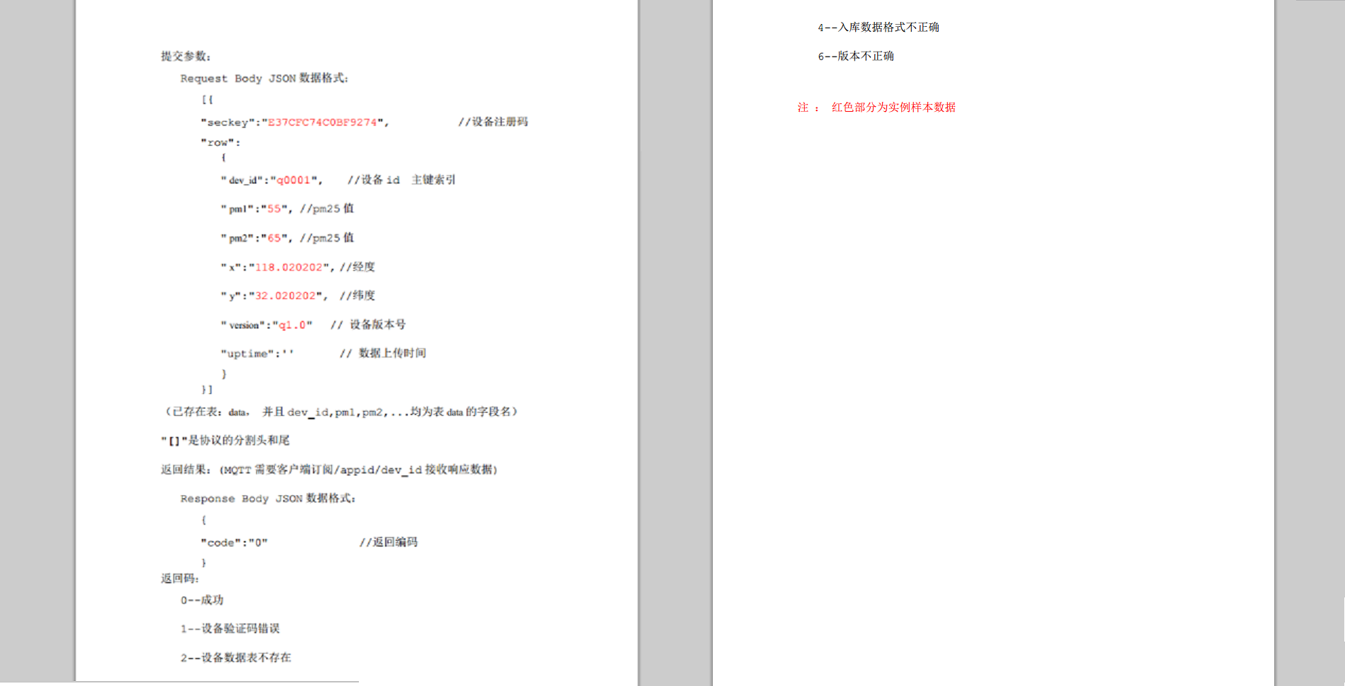This screenshot has width=1345, height=686.
Task: Click return code 6--版本不正确
Action: pyautogui.click(x=856, y=57)
